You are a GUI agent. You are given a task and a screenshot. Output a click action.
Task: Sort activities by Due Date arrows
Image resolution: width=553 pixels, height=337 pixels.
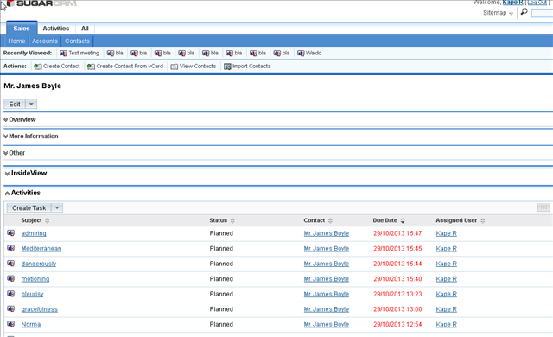[403, 220]
